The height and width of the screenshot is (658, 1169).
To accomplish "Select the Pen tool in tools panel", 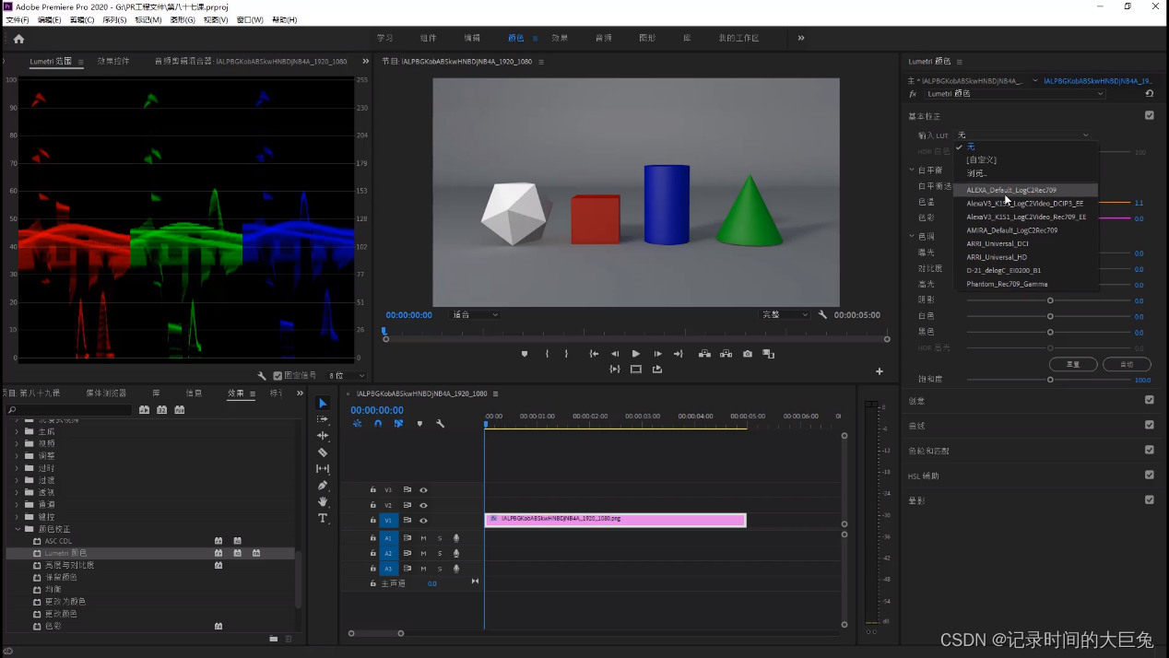I will coord(323,486).
